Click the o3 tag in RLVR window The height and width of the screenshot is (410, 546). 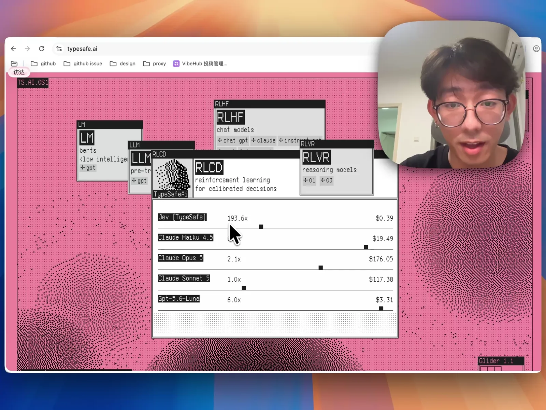tap(327, 180)
